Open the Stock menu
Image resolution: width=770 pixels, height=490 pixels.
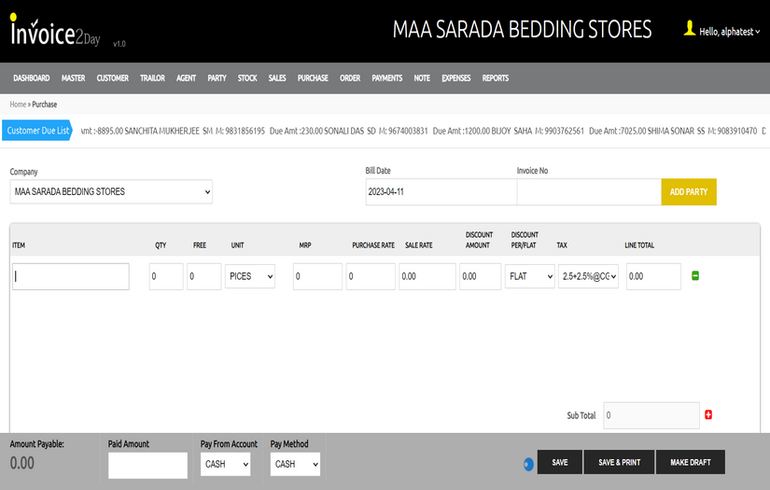247,78
